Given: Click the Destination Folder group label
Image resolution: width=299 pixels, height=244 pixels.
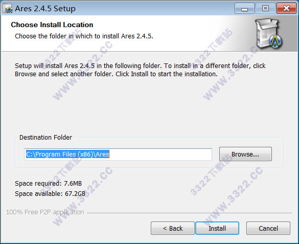Looking at the screenshot, I should tap(46, 138).
